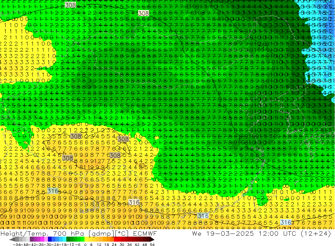The height and width of the screenshot is (246, 335).
Task: Pick the bright yellow 0 swatch in the legend
Action: (86, 239)
